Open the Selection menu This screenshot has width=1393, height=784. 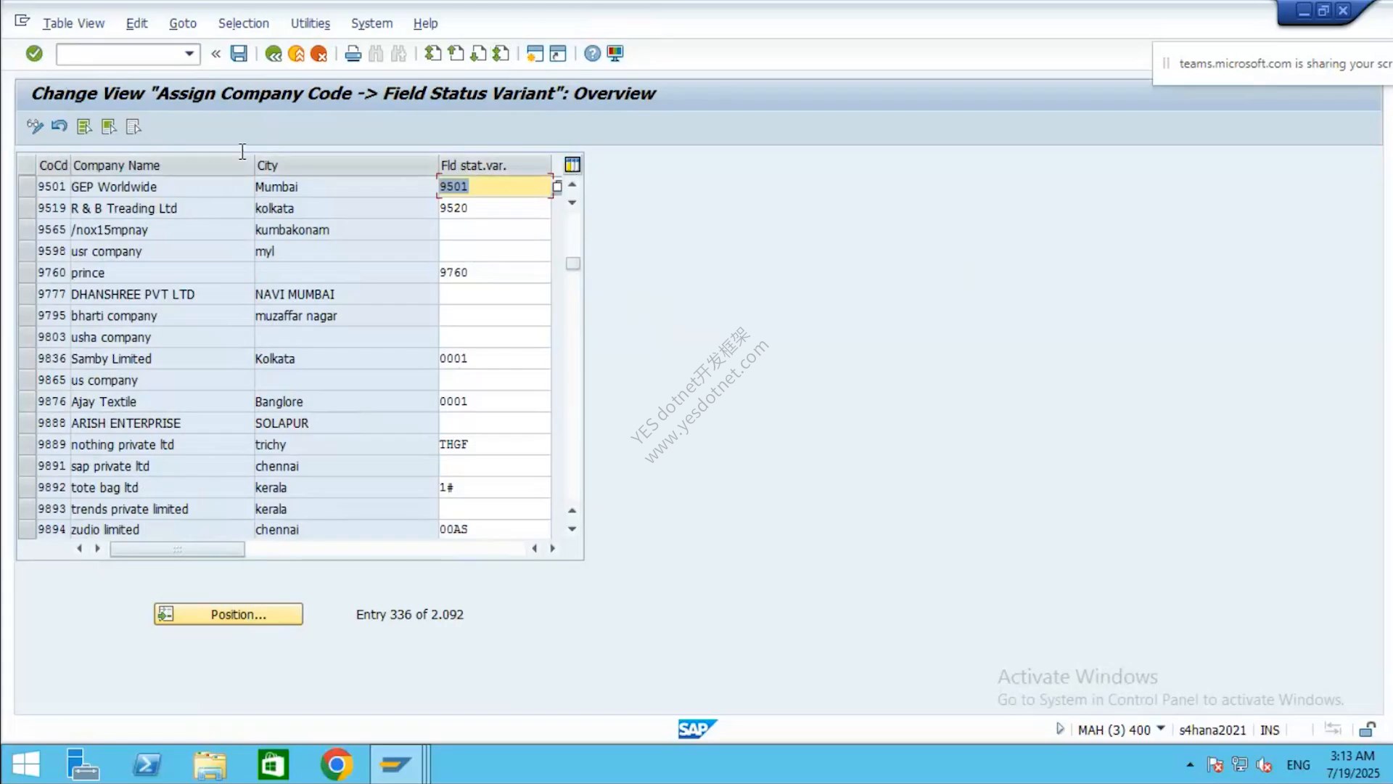tap(243, 23)
